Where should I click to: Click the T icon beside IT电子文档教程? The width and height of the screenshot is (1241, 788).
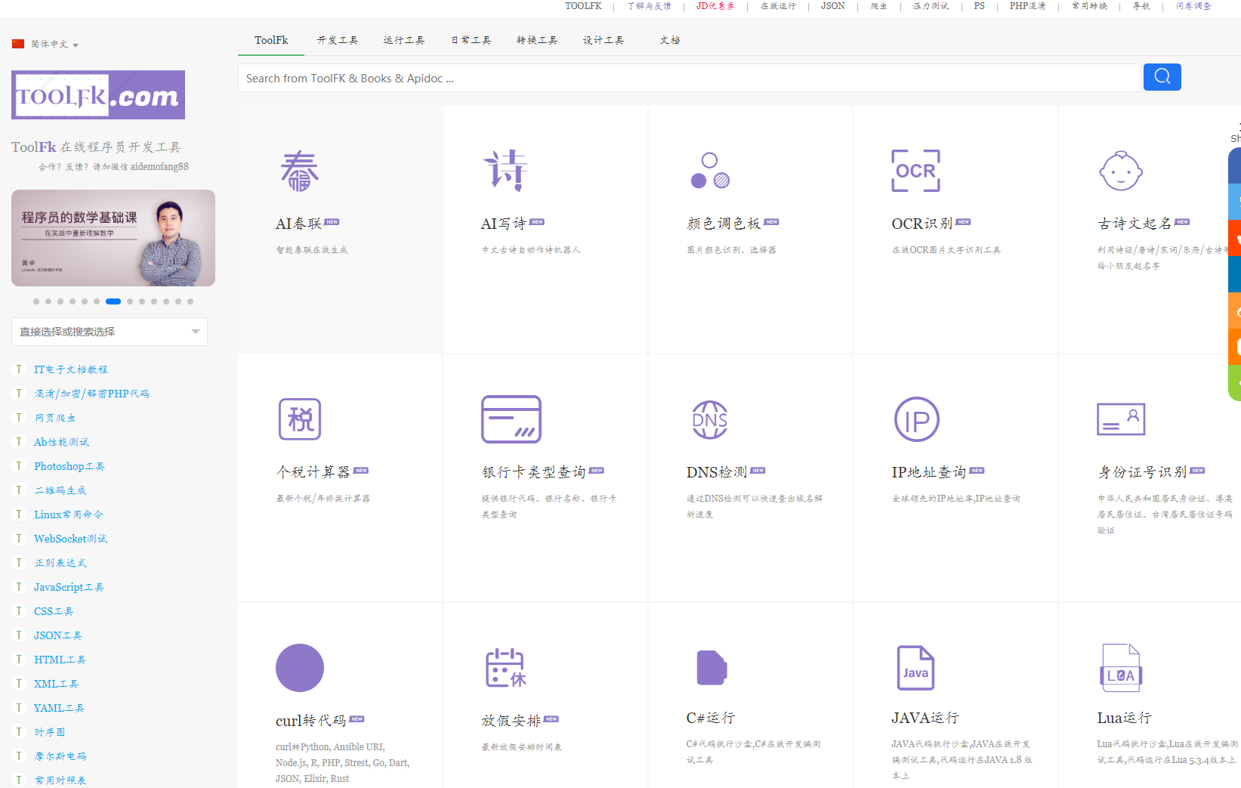coord(19,369)
